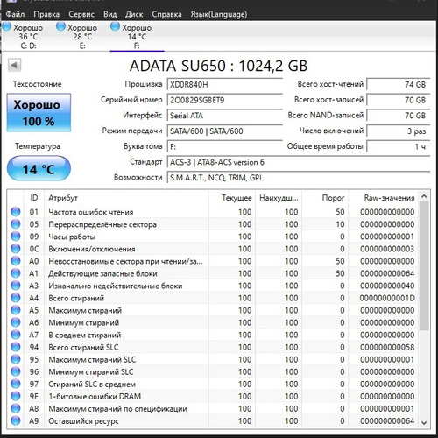This screenshot has width=438, height=438.
Task: Click raw value 0000000001D
Action: [x=387, y=298]
